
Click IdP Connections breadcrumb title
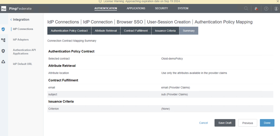pos(63,22)
